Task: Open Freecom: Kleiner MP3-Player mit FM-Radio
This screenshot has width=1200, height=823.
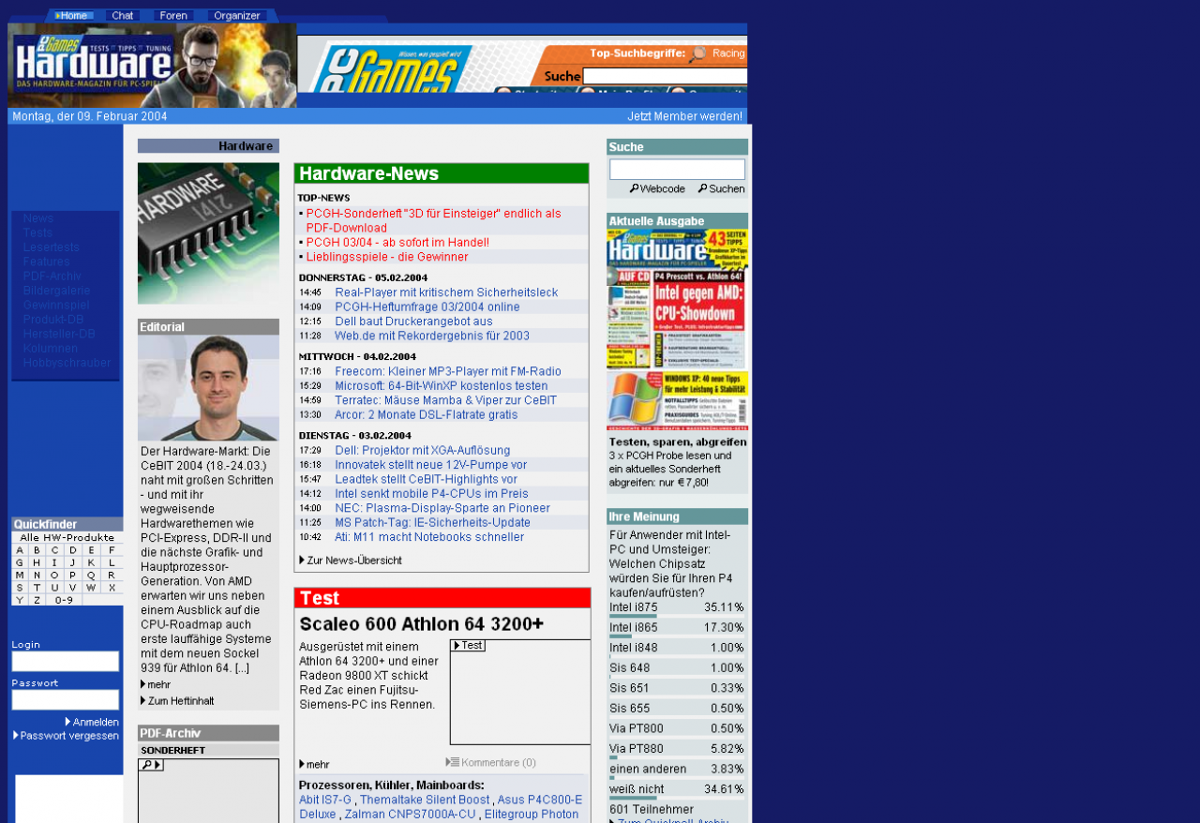Action: tap(448, 371)
